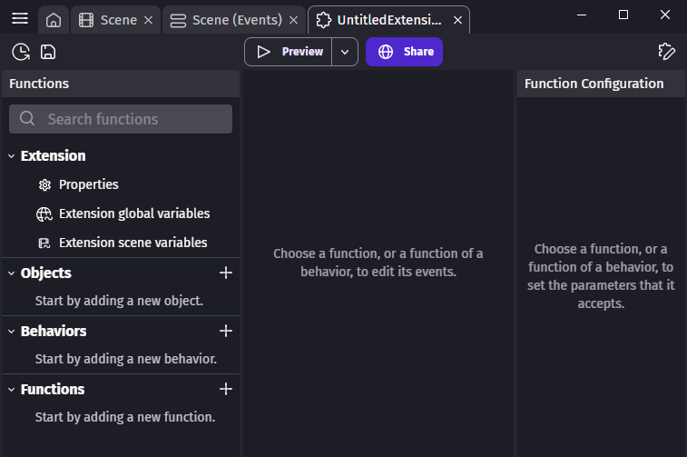Add a new object with plus icon
The image size is (687, 457).
tap(226, 273)
